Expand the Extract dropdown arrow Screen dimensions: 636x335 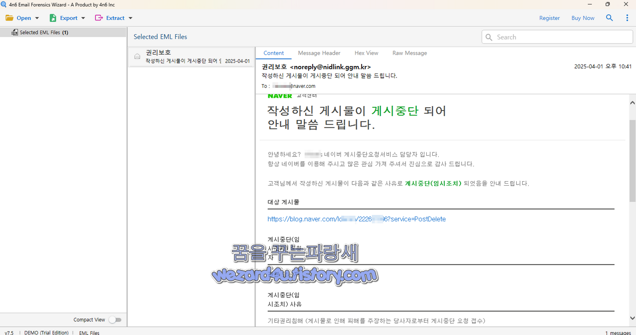point(130,18)
